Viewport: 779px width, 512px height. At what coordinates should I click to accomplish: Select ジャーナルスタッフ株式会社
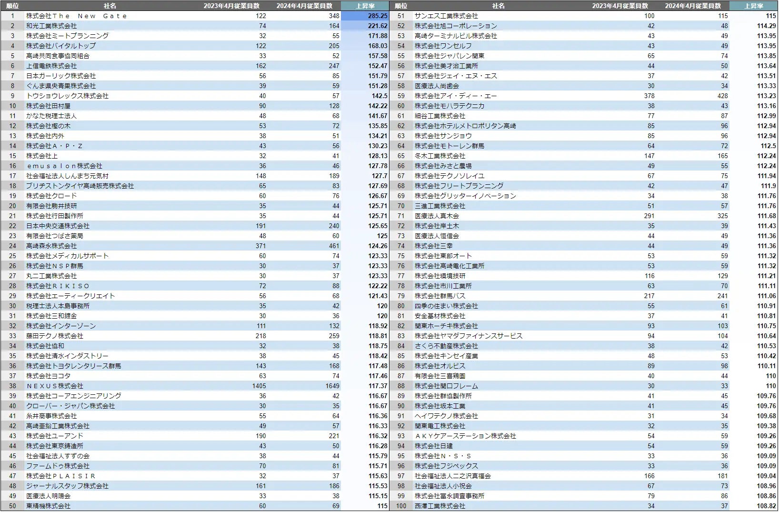click(x=67, y=486)
